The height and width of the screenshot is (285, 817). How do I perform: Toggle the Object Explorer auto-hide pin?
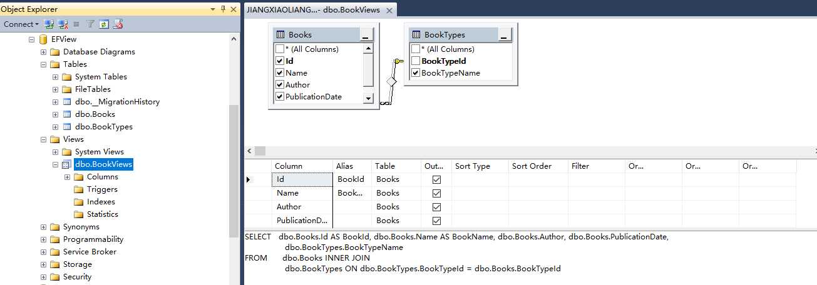coord(223,9)
